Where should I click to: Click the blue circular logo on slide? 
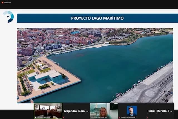click(8, 17)
